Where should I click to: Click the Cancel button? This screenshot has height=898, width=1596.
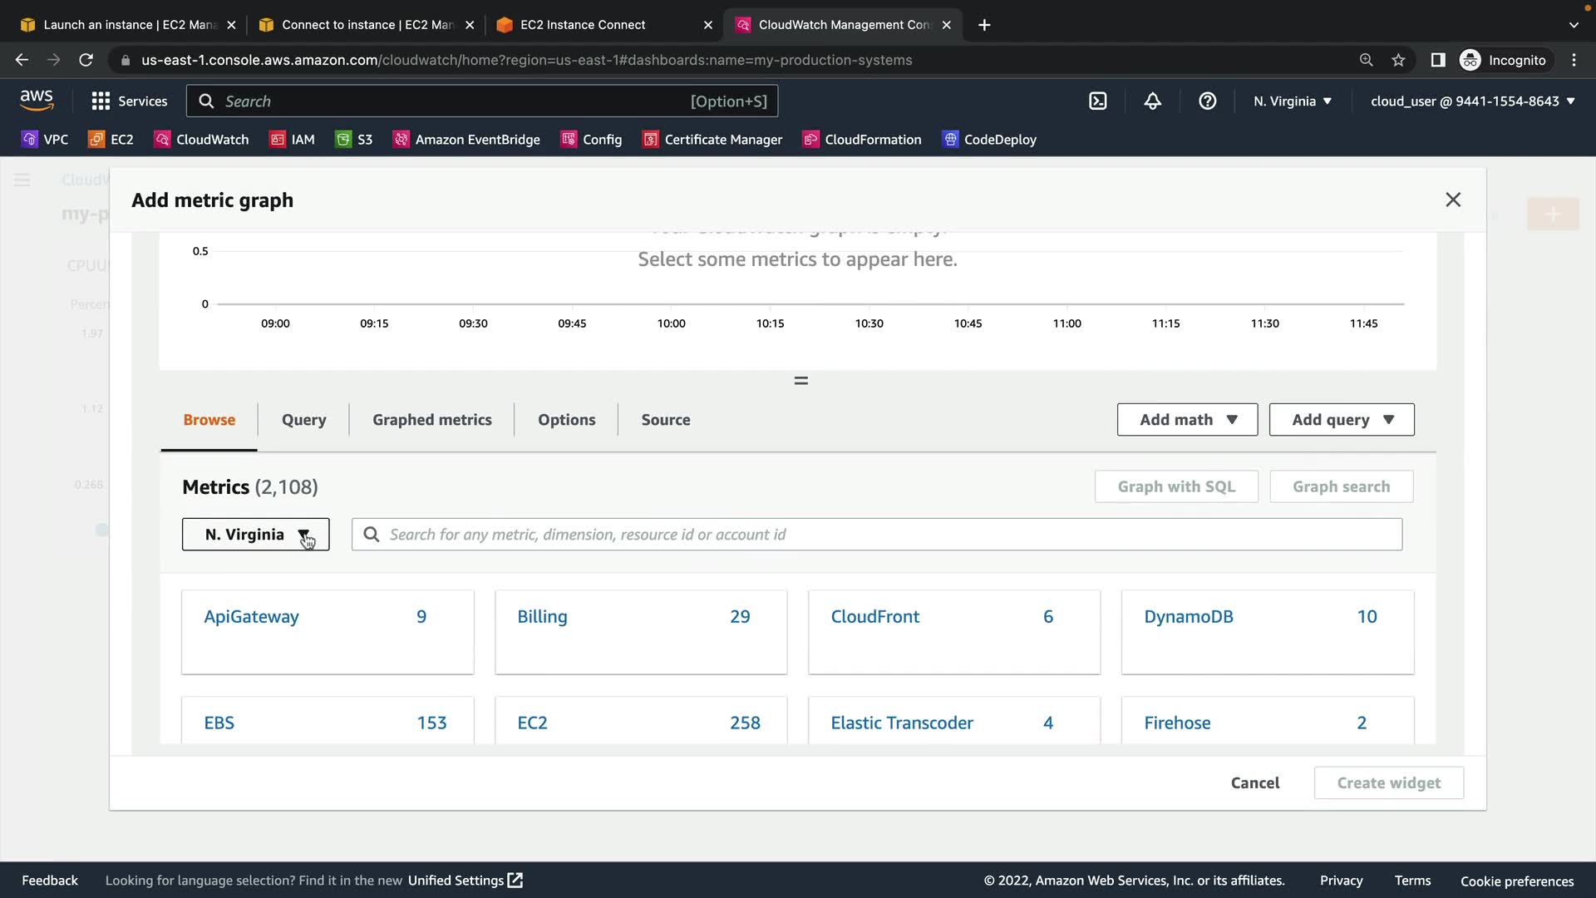(x=1254, y=783)
